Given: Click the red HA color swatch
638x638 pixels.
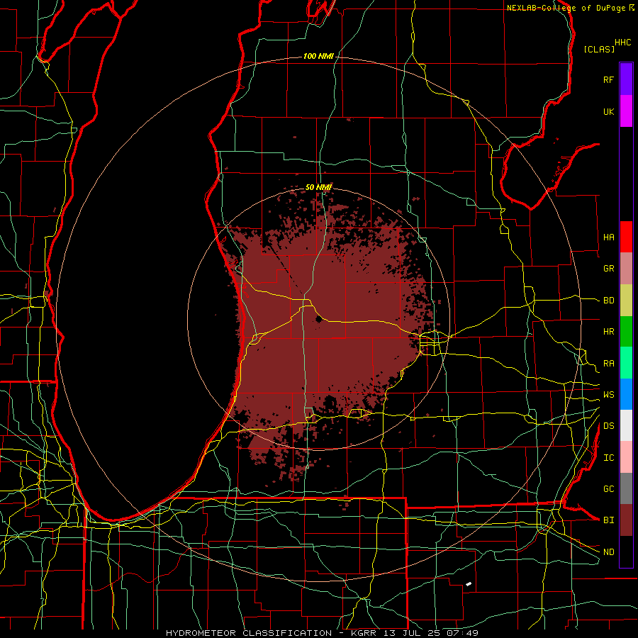Looking at the screenshot, I should pos(626,237).
